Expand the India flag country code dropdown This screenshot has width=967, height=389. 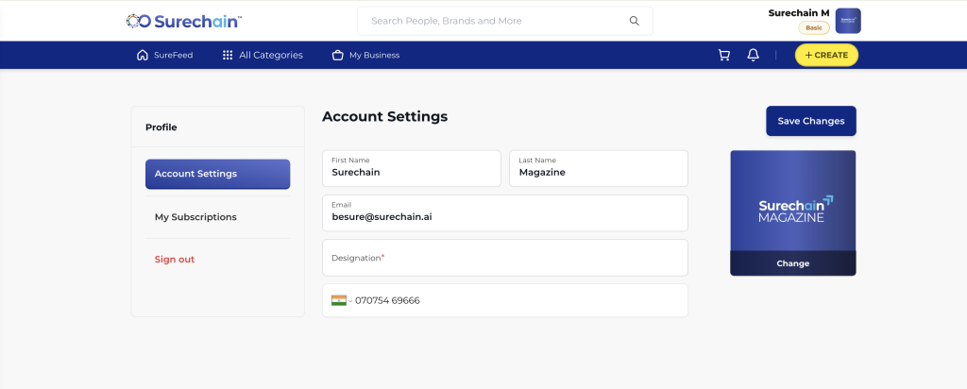342,301
